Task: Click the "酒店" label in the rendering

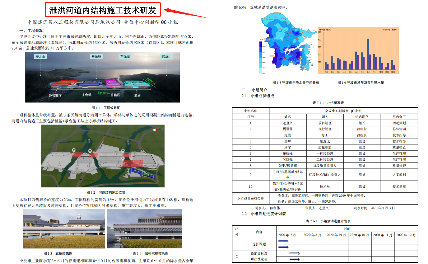Action: coord(137,95)
